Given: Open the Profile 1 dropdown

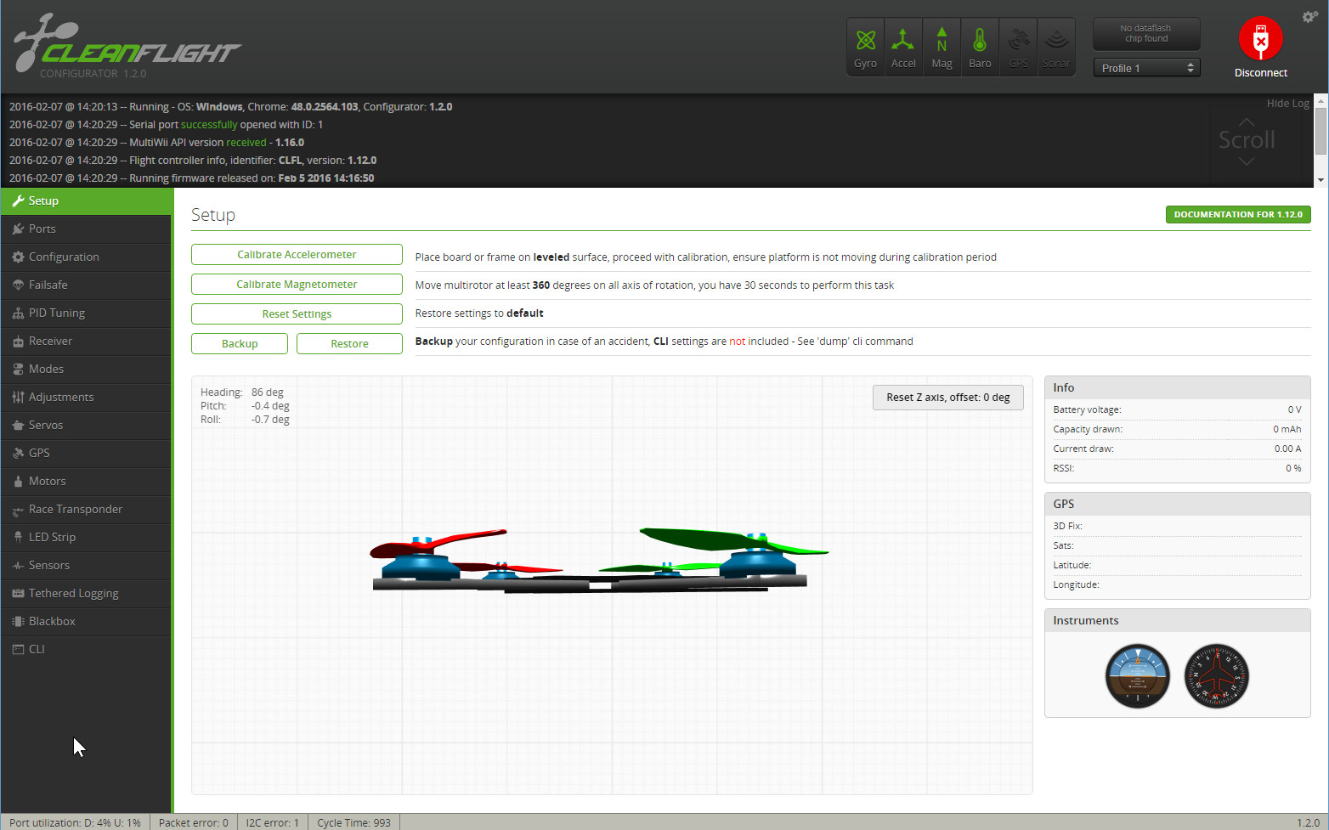Looking at the screenshot, I should coord(1146,68).
